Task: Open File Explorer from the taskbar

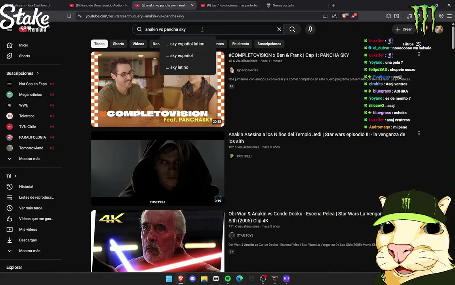Action: click(x=204, y=279)
